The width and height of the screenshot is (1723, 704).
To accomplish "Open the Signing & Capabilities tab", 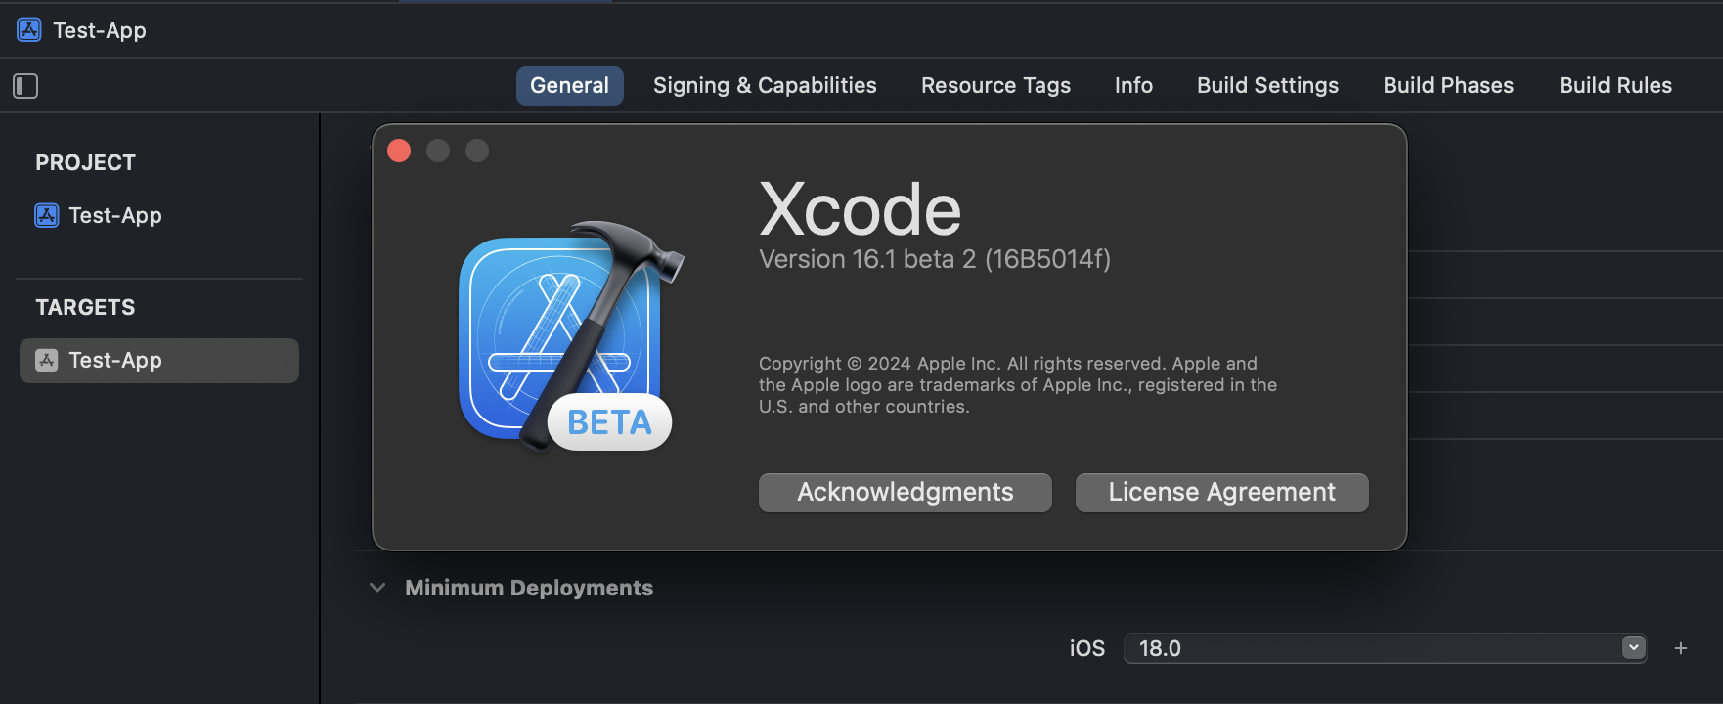I will [x=765, y=86].
